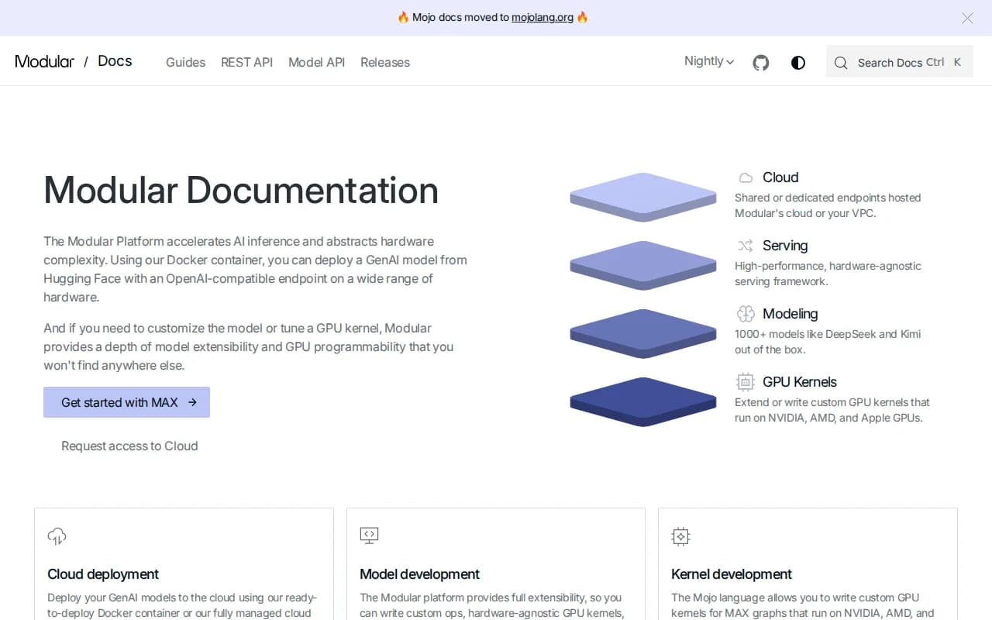This screenshot has height=620, width=992.
Task: Click the GPU Kernels feature heading
Action: coord(800,382)
